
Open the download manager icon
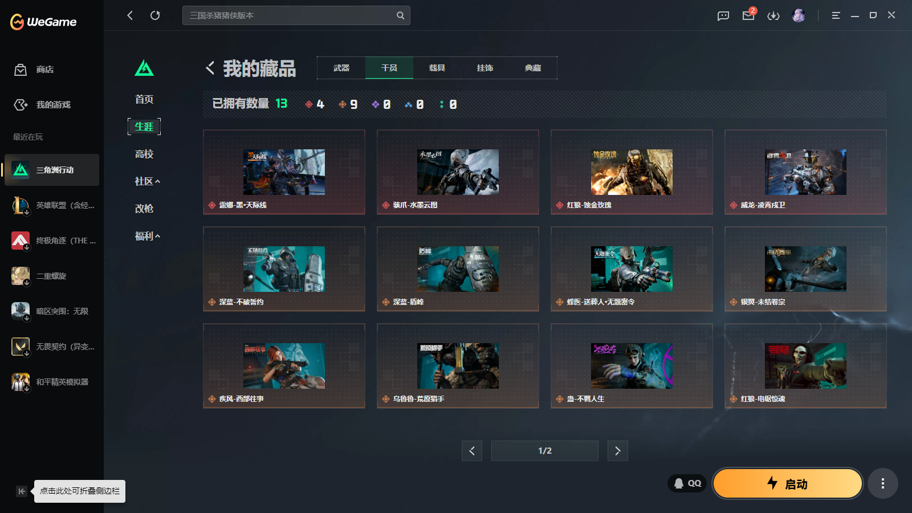pyautogui.click(x=773, y=16)
